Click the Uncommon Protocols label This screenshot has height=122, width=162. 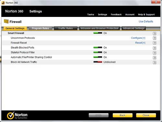(23, 38)
